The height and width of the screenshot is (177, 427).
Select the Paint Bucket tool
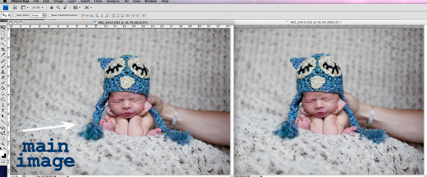[x=3, y=88]
